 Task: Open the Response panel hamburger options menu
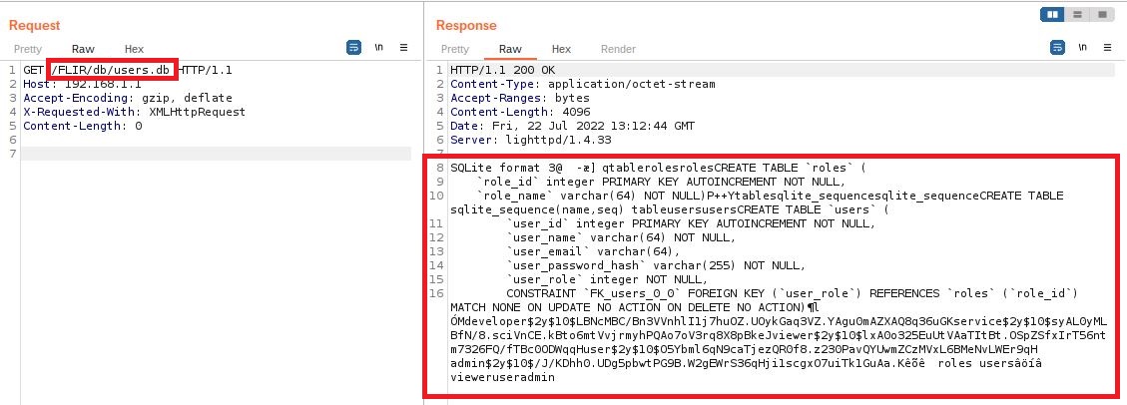(x=1104, y=47)
